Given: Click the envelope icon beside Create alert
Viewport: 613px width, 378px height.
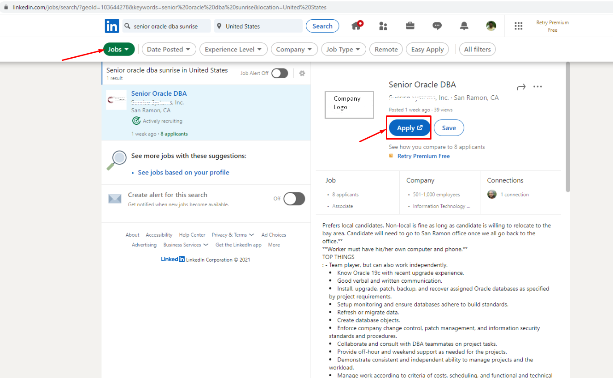Looking at the screenshot, I should pyautogui.click(x=115, y=199).
